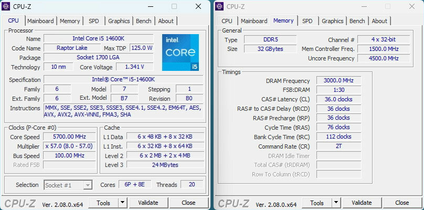Click the Code Name value Raptor Lake
The width and height of the screenshot is (424, 210).
(72, 48)
